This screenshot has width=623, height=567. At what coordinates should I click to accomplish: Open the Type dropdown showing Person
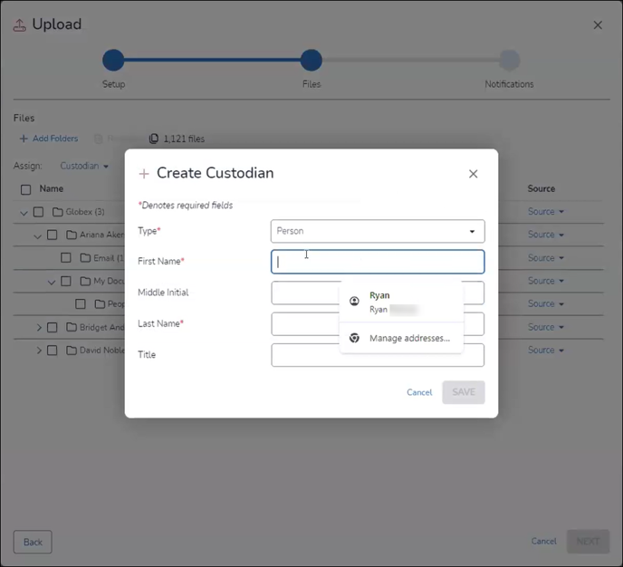click(377, 231)
